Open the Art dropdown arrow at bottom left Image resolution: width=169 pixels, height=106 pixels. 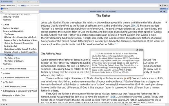point(6,105)
